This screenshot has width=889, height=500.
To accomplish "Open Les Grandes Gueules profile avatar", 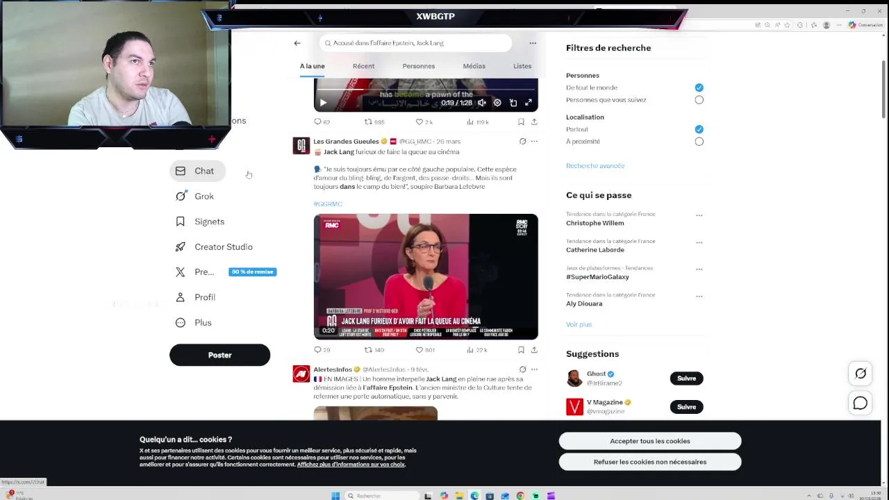I will tap(301, 146).
